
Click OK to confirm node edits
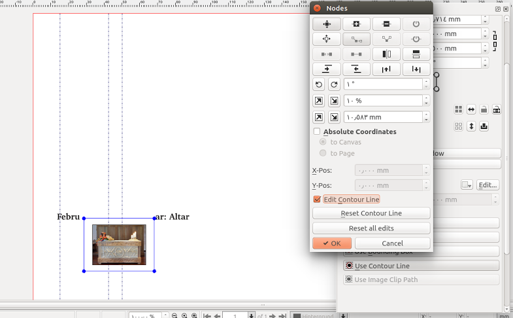point(332,243)
